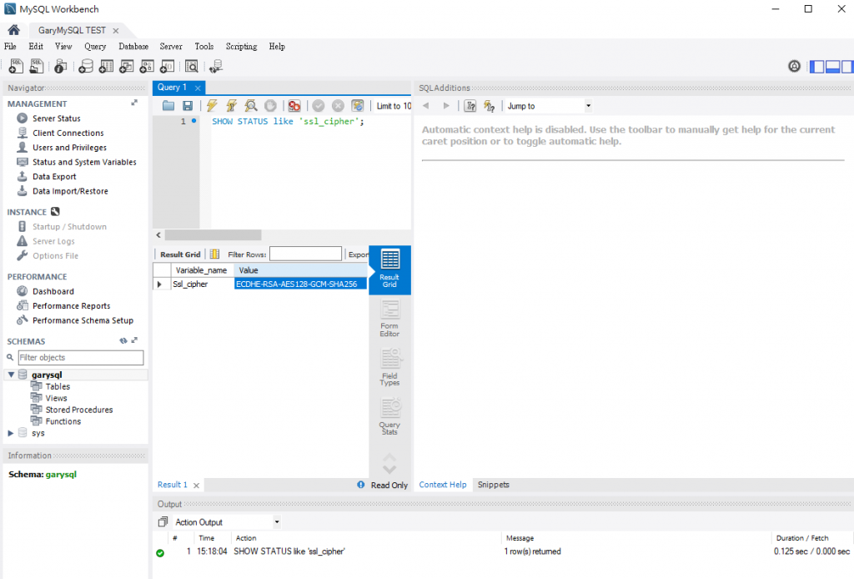Toggle wrap cell content in Result Grid
The width and height of the screenshot is (854, 579).
[x=214, y=254]
